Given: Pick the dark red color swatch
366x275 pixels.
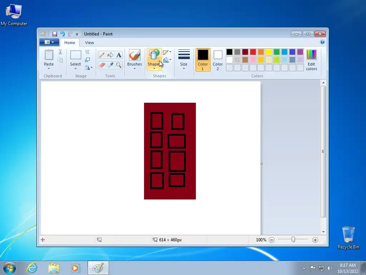Looking at the screenshot, I should coord(245,52).
